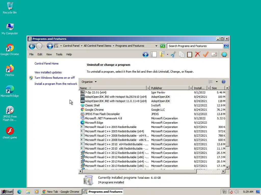Image resolution: width=261 pixels, height=195 pixels.
Task: Click the blue Up arrow beside address bar
Action: 50,46
